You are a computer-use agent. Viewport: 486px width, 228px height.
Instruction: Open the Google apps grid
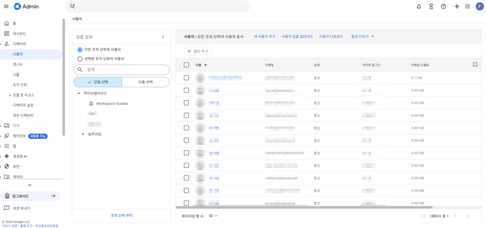(467, 7)
